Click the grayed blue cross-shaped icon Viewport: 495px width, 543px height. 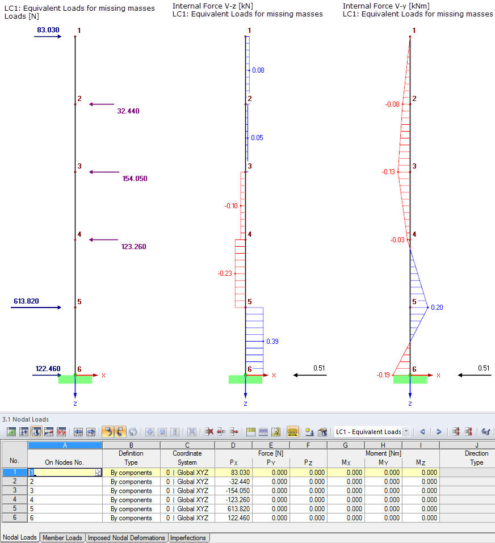click(162, 432)
